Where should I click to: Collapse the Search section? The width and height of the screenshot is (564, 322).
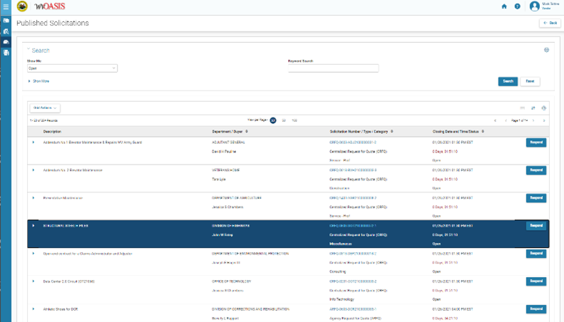click(x=29, y=51)
